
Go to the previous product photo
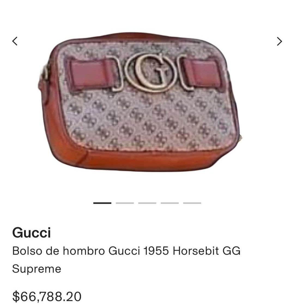(15, 41)
